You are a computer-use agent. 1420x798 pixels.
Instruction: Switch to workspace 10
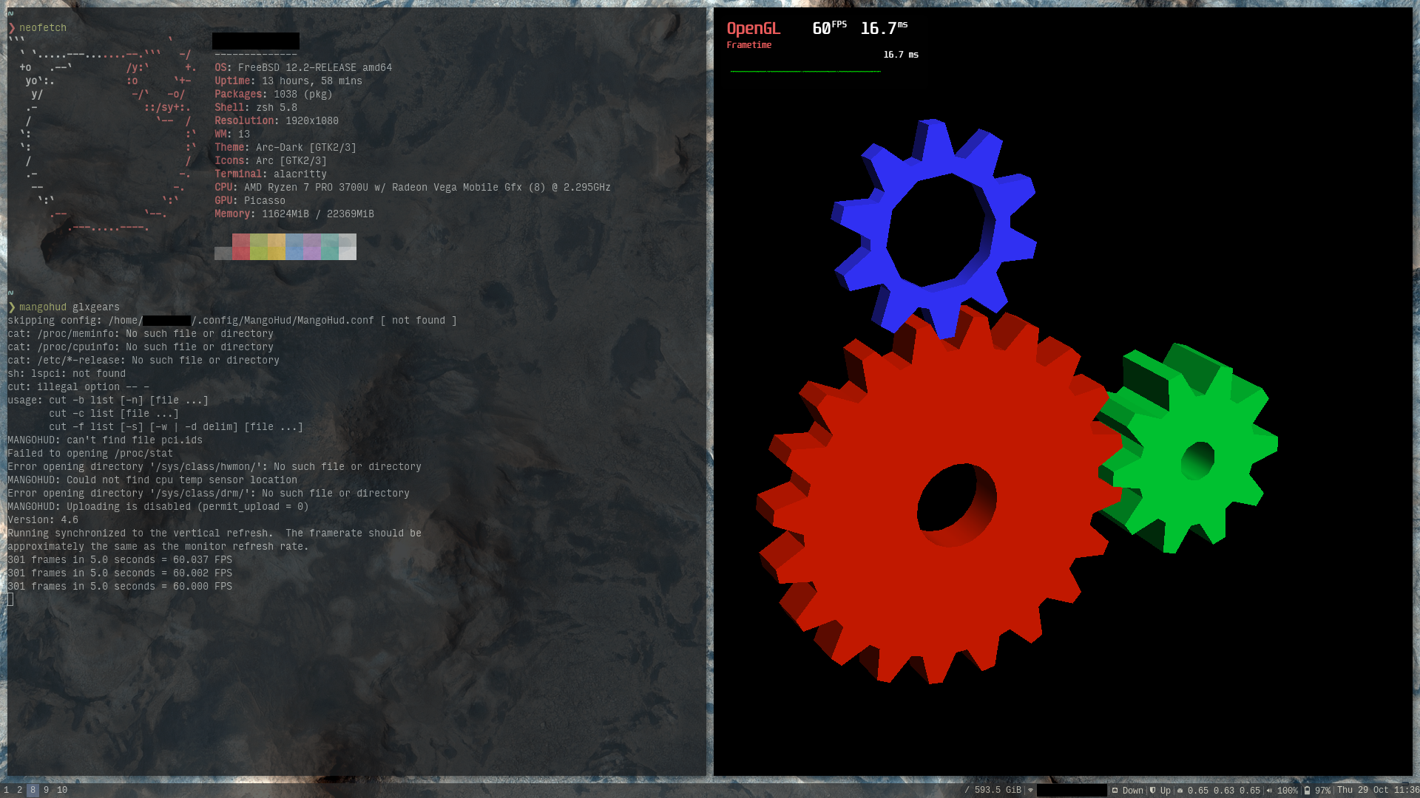coord(62,791)
